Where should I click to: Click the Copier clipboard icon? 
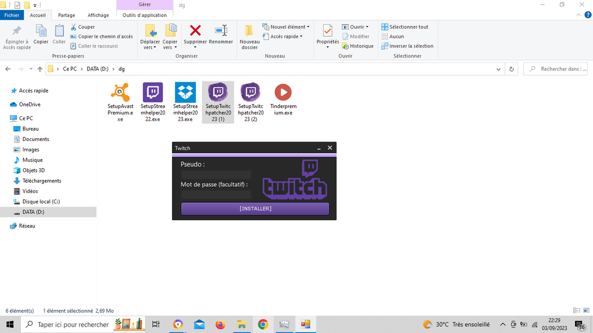[41, 30]
